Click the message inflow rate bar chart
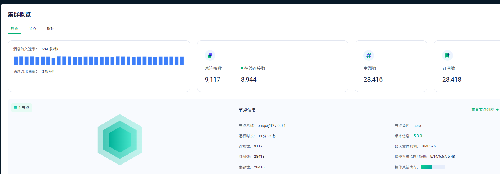The height and width of the screenshot is (174, 500). (99, 61)
